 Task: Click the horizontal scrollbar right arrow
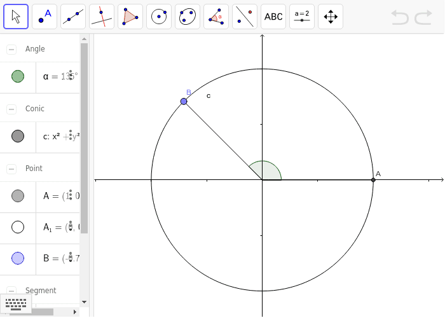coord(75,312)
